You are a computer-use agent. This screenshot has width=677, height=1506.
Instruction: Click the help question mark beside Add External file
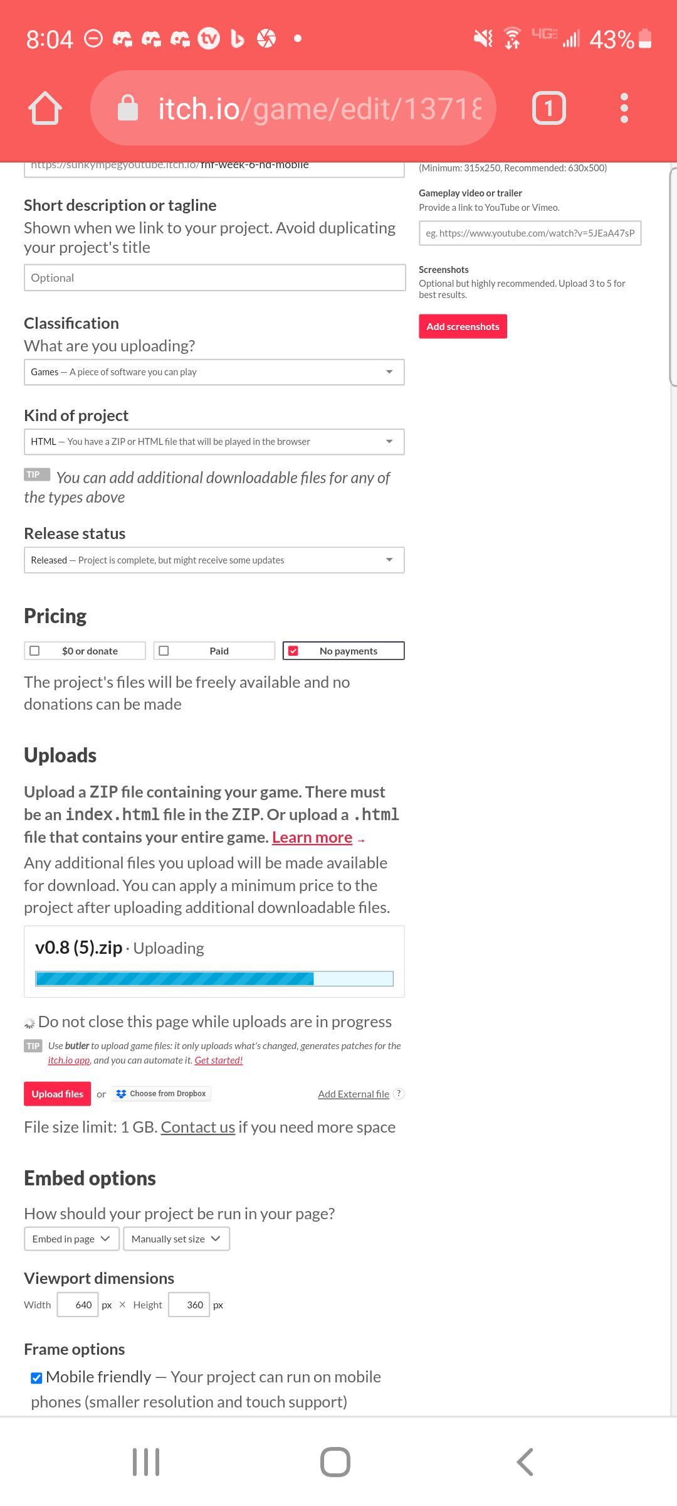399,1093
